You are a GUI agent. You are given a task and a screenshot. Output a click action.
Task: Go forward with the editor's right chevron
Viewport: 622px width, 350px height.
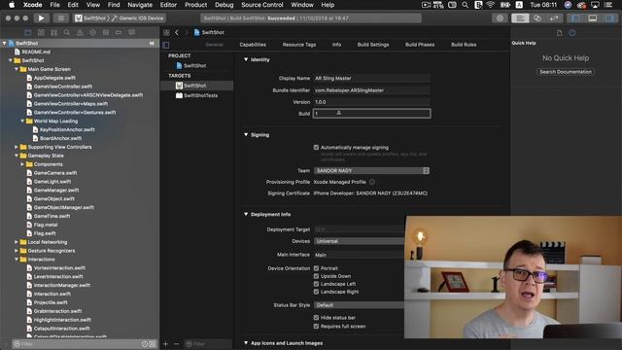[x=187, y=32]
